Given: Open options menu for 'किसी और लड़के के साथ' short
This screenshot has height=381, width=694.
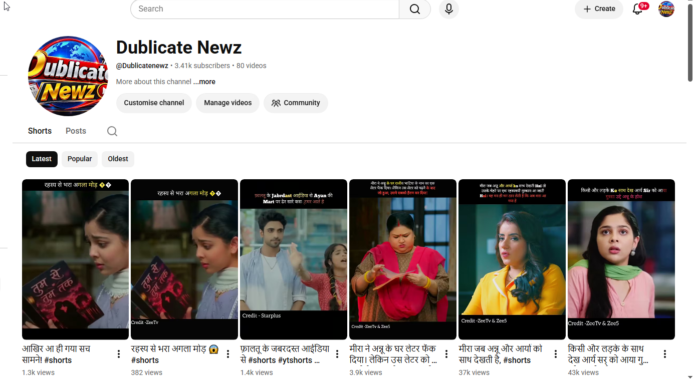Looking at the screenshot, I should (665, 354).
